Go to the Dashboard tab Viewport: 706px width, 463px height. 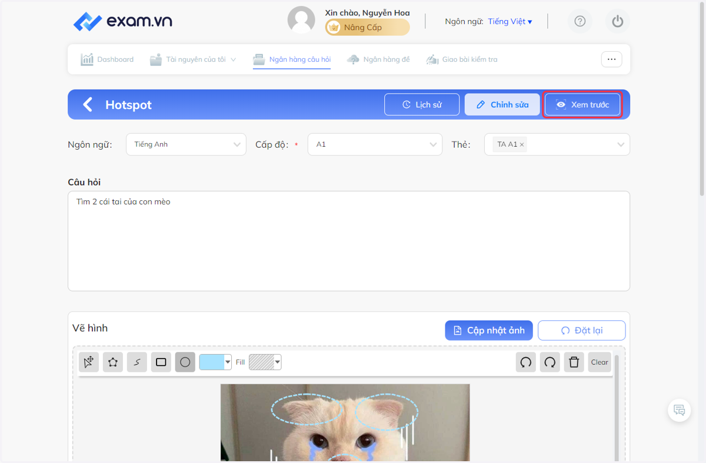107,59
